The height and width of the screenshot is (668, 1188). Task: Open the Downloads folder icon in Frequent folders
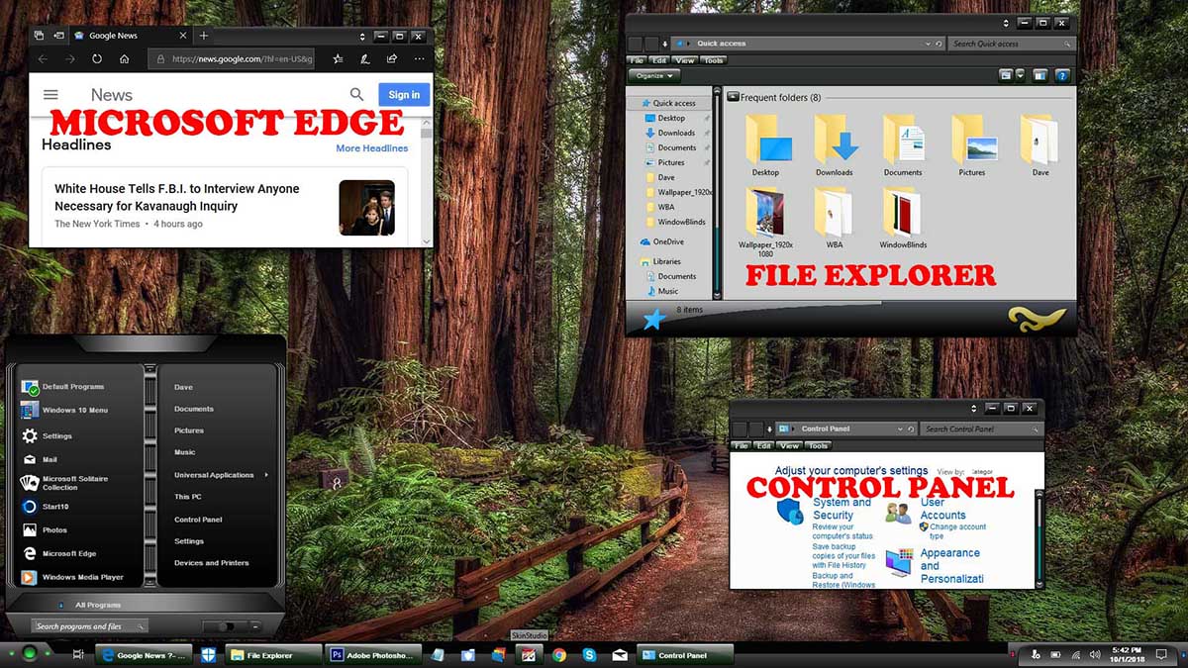pyautogui.click(x=835, y=140)
